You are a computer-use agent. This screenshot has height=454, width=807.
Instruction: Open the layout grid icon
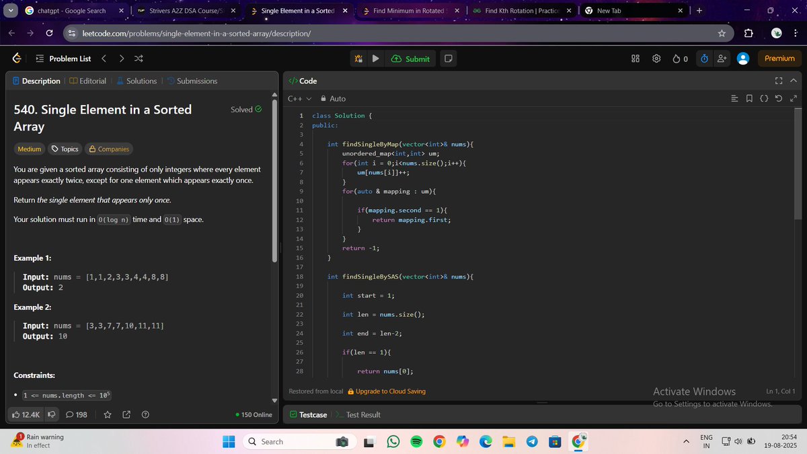[636, 59]
